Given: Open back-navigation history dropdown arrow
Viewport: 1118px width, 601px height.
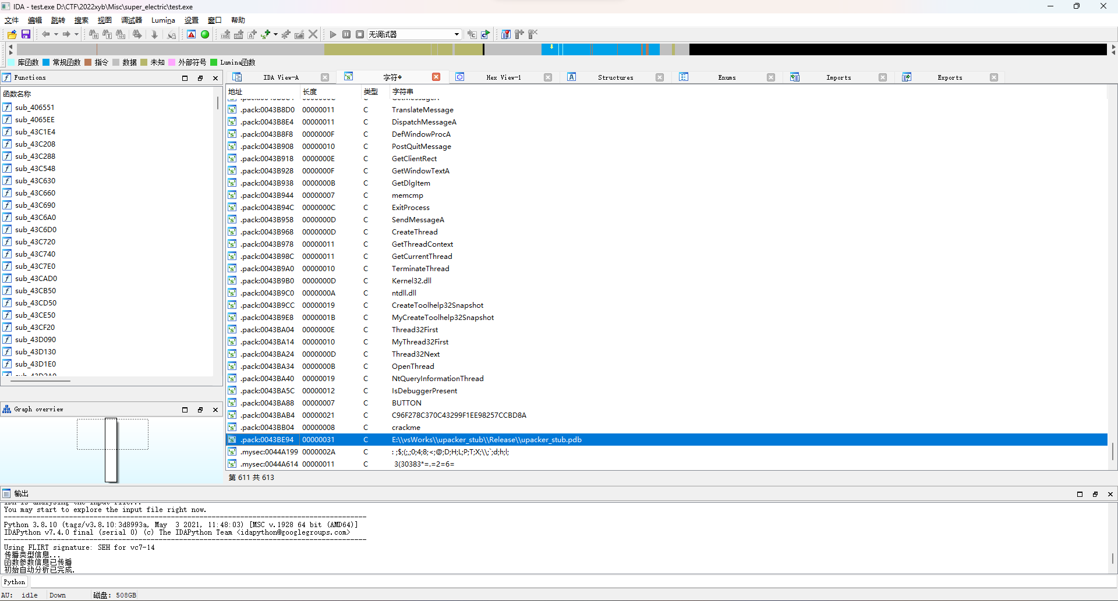Looking at the screenshot, I should [56, 34].
